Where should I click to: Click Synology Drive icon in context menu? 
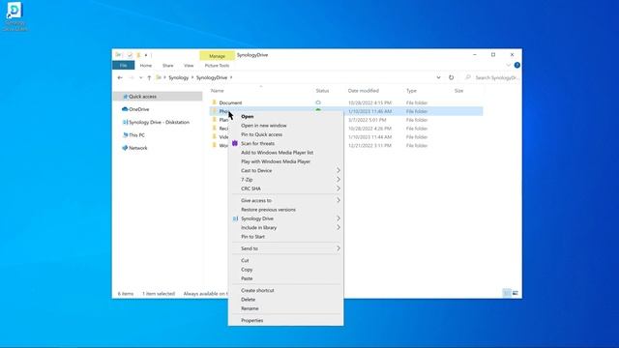[x=235, y=218]
